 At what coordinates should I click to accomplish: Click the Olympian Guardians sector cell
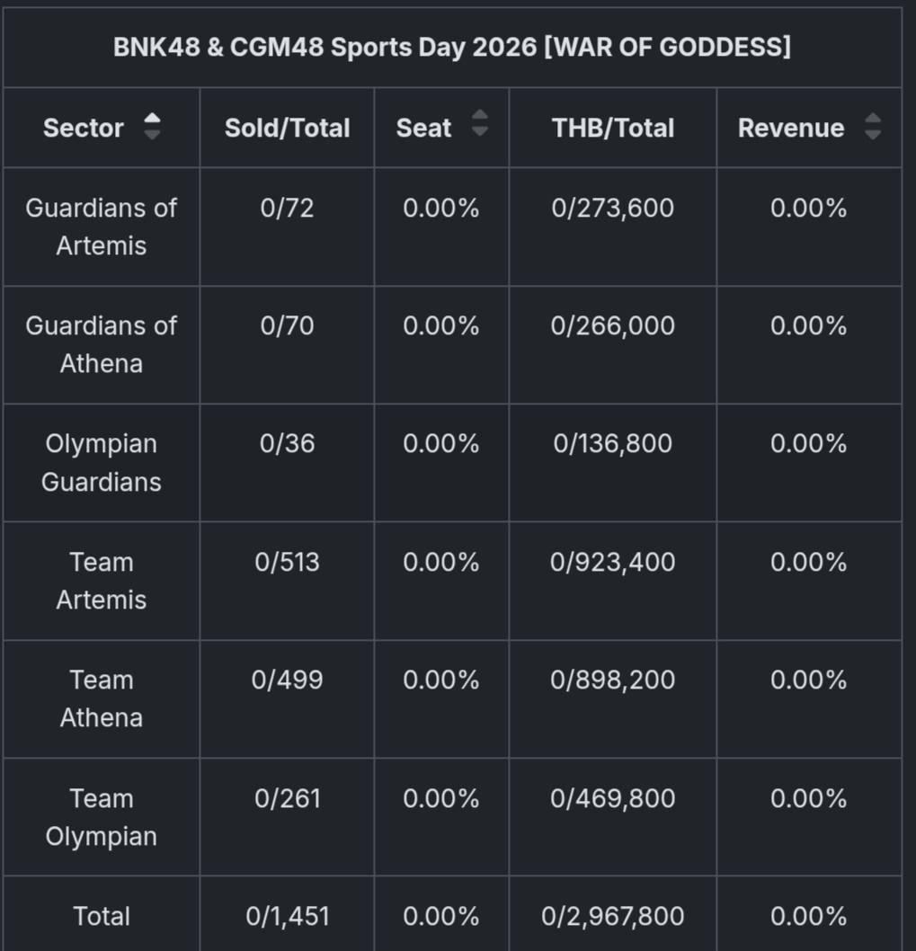(x=102, y=463)
